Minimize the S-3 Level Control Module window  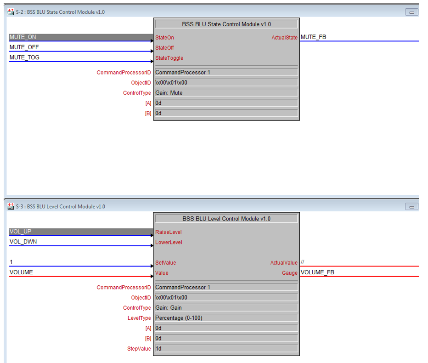tap(411, 207)
